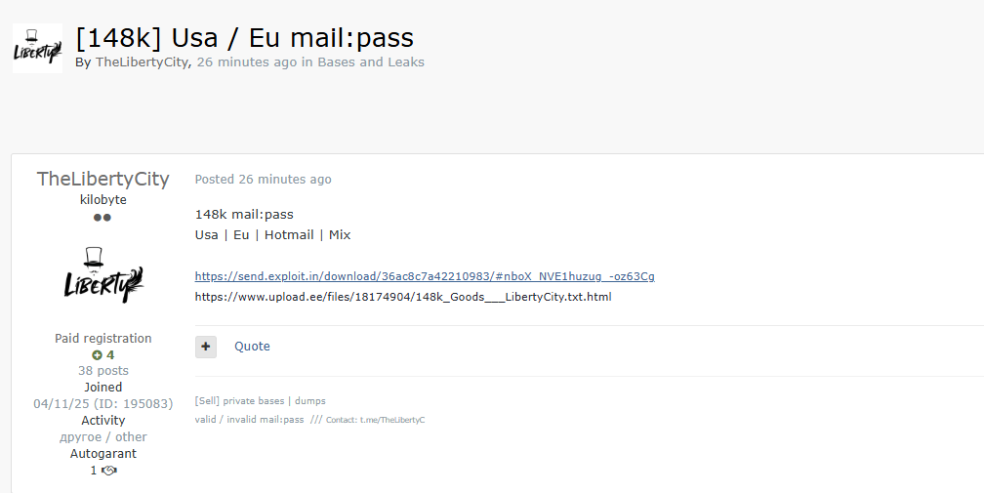984x493 pixels.
Task: Click the green plus reputation icon
Action: [x=97, y=355]
